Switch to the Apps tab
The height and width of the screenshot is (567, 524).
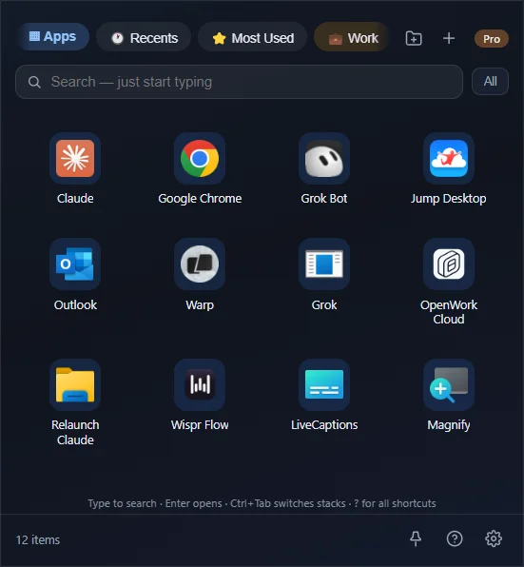click(x=53, y=37)
